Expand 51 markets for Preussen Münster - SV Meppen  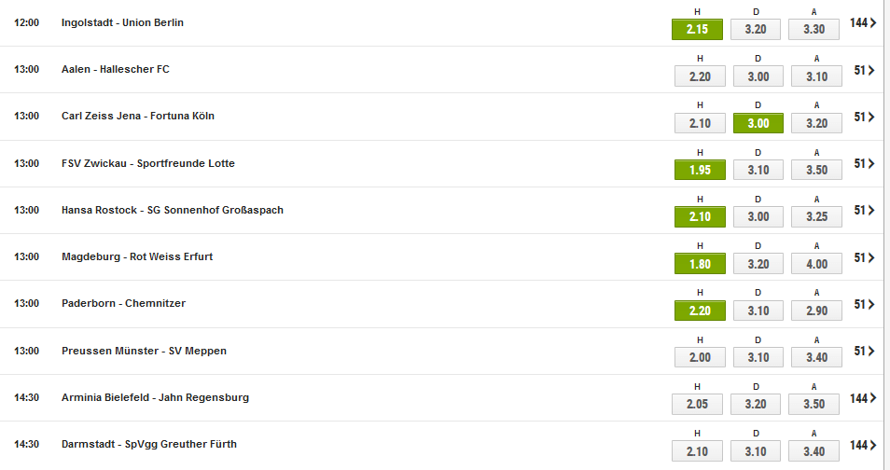(864, 352)
